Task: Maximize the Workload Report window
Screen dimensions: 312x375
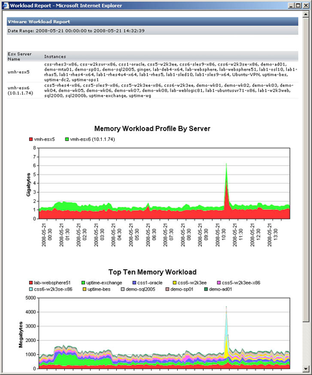Action: [x=298, y=5]
